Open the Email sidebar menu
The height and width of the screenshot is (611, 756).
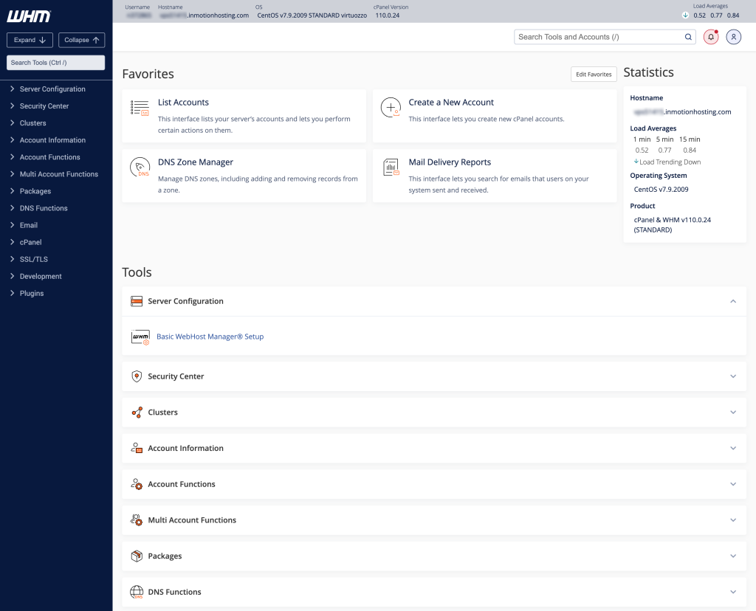coord(30,225)
